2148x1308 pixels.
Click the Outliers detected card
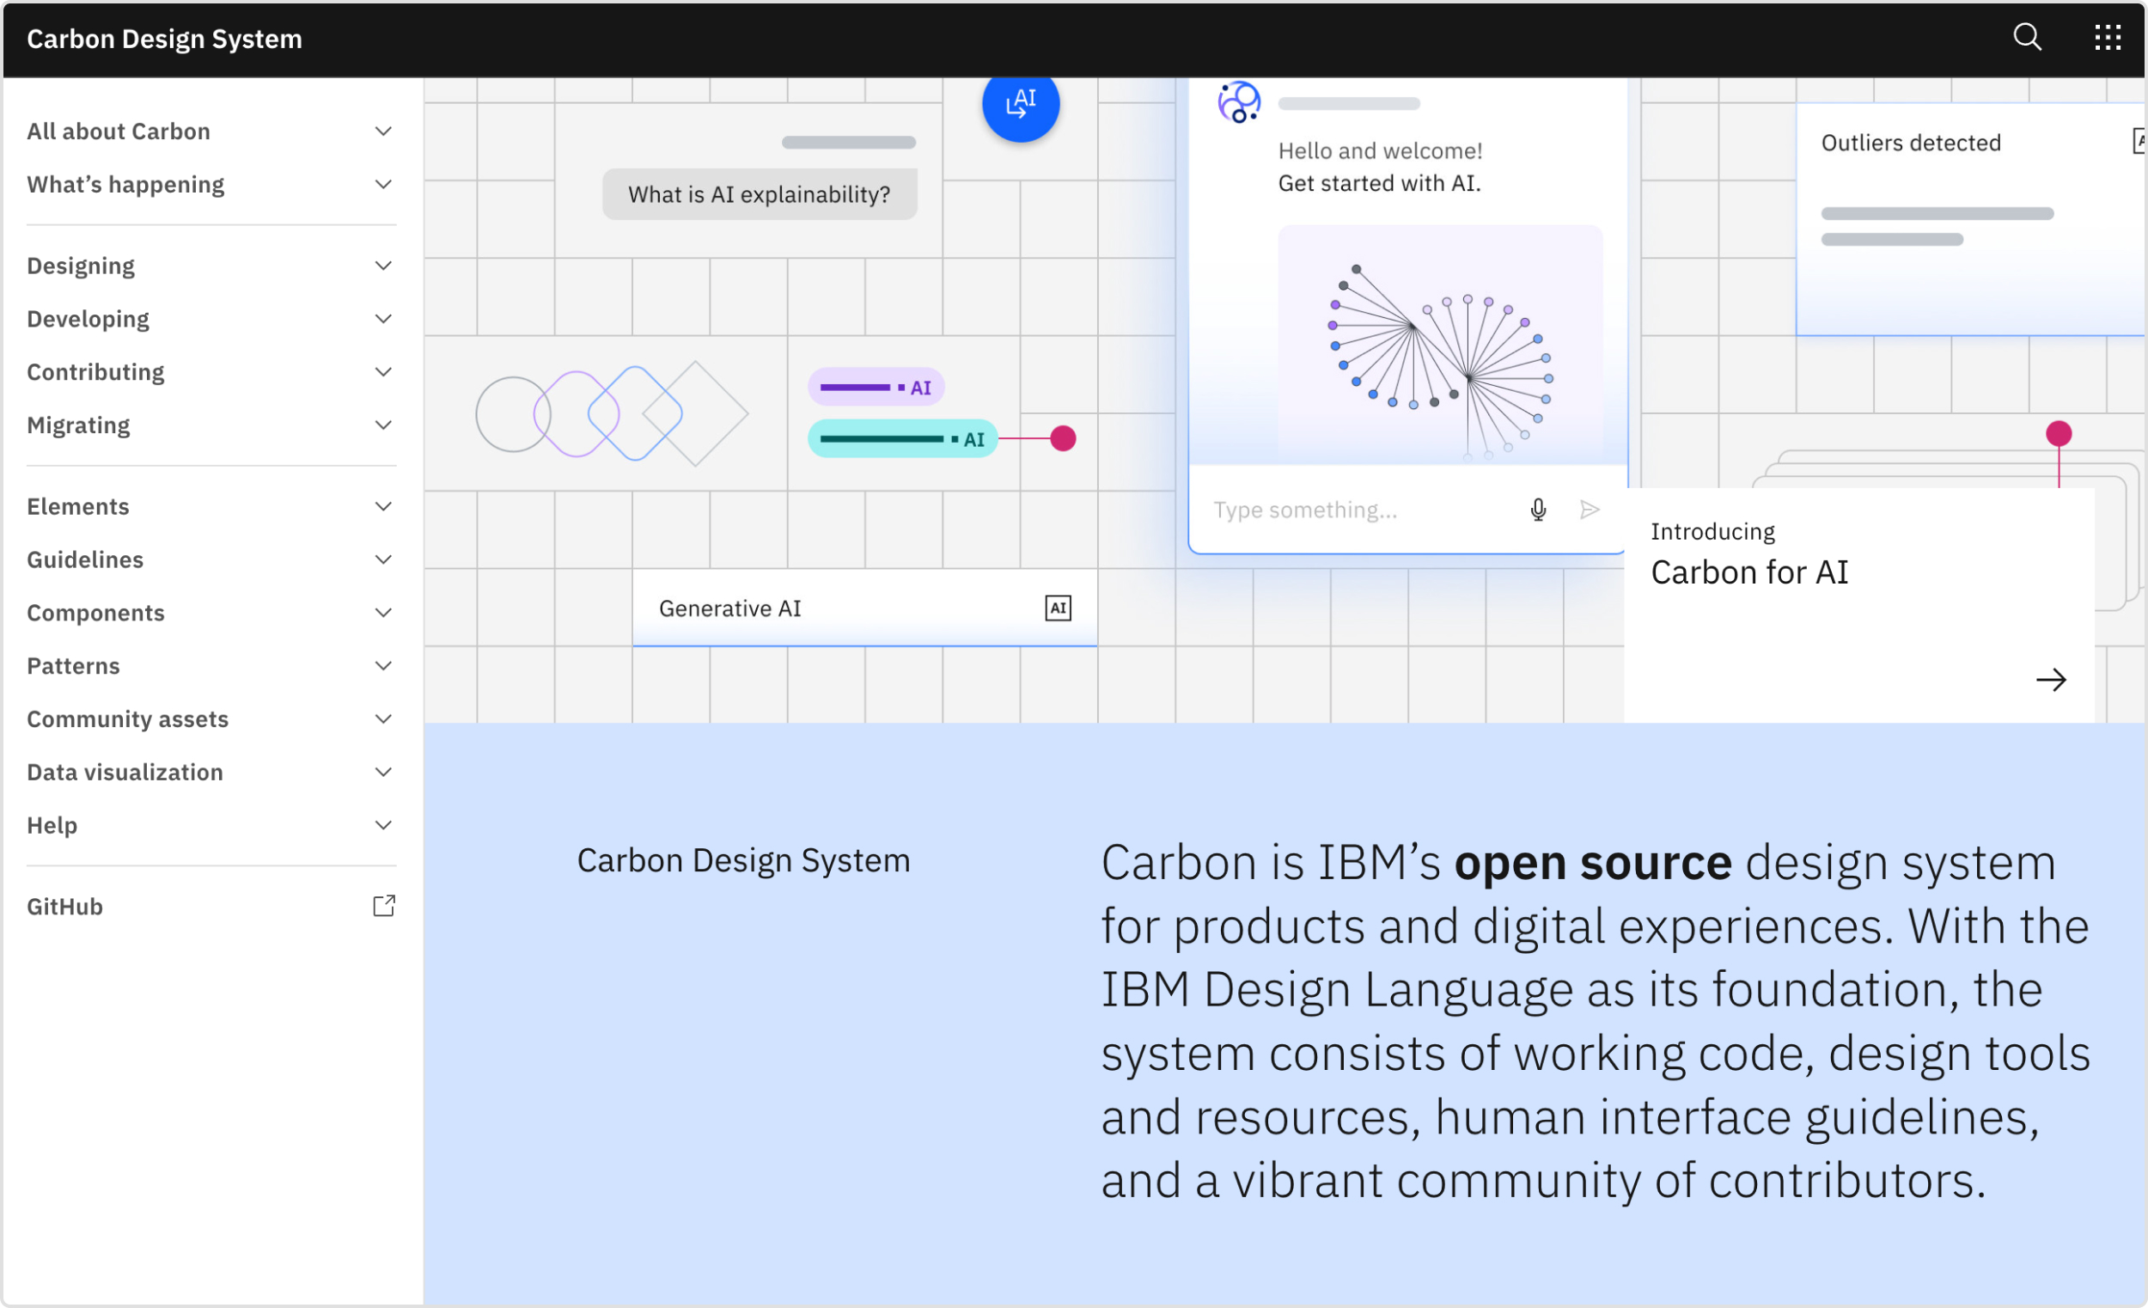pyautogui.click(x=1970, y=220)
